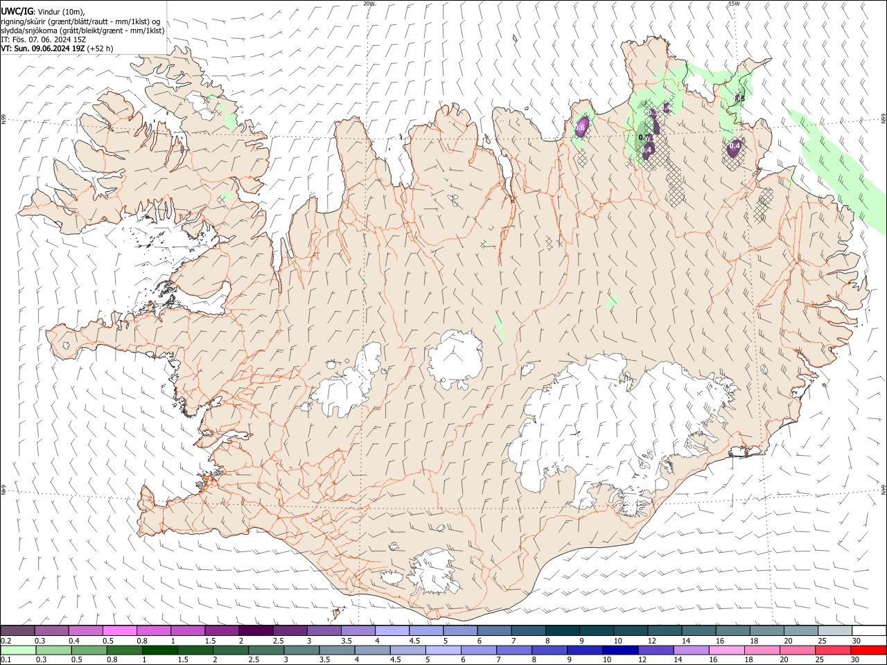This screenshot has height=665, width=887.
Task: Select the light grey 25 swatch in the upper scale
Action: pos(835,631)
